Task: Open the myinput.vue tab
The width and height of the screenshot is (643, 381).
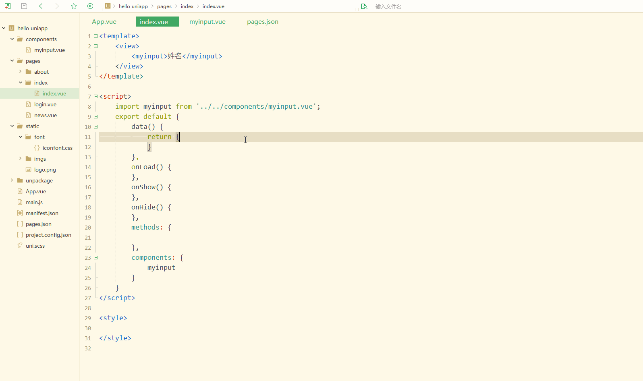Action: point(207,22)
